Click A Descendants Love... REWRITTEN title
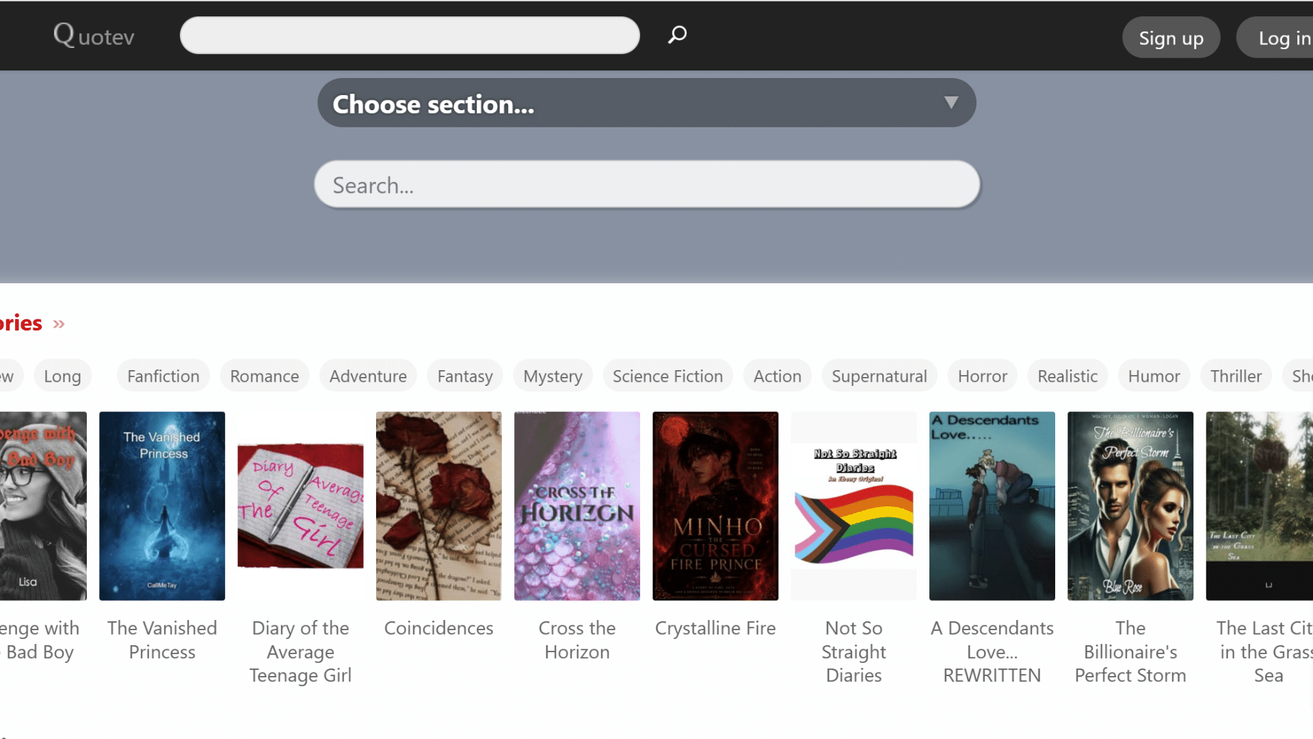This screenshot has width=1313, height=739. coord(992,651)
